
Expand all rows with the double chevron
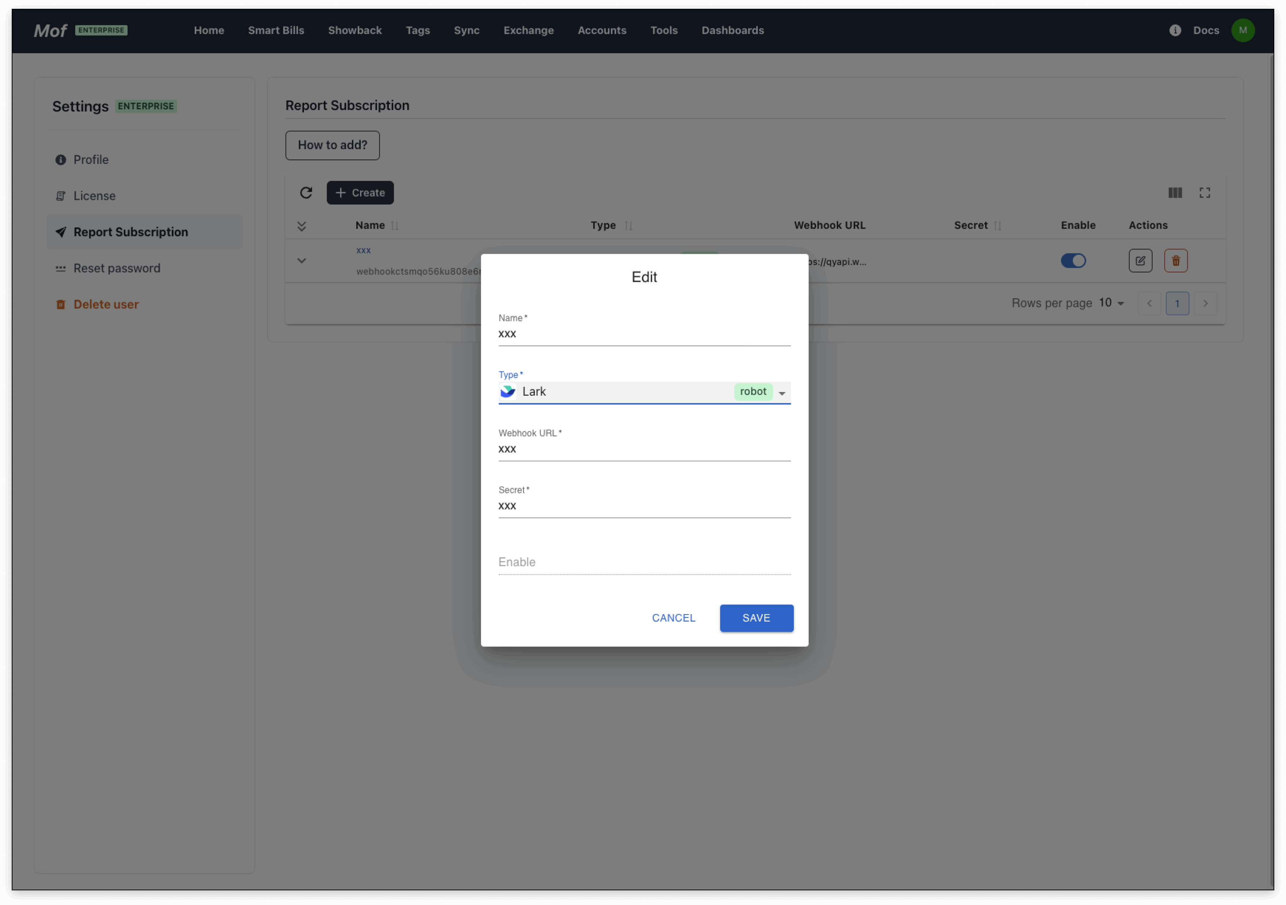click(301, 226)
